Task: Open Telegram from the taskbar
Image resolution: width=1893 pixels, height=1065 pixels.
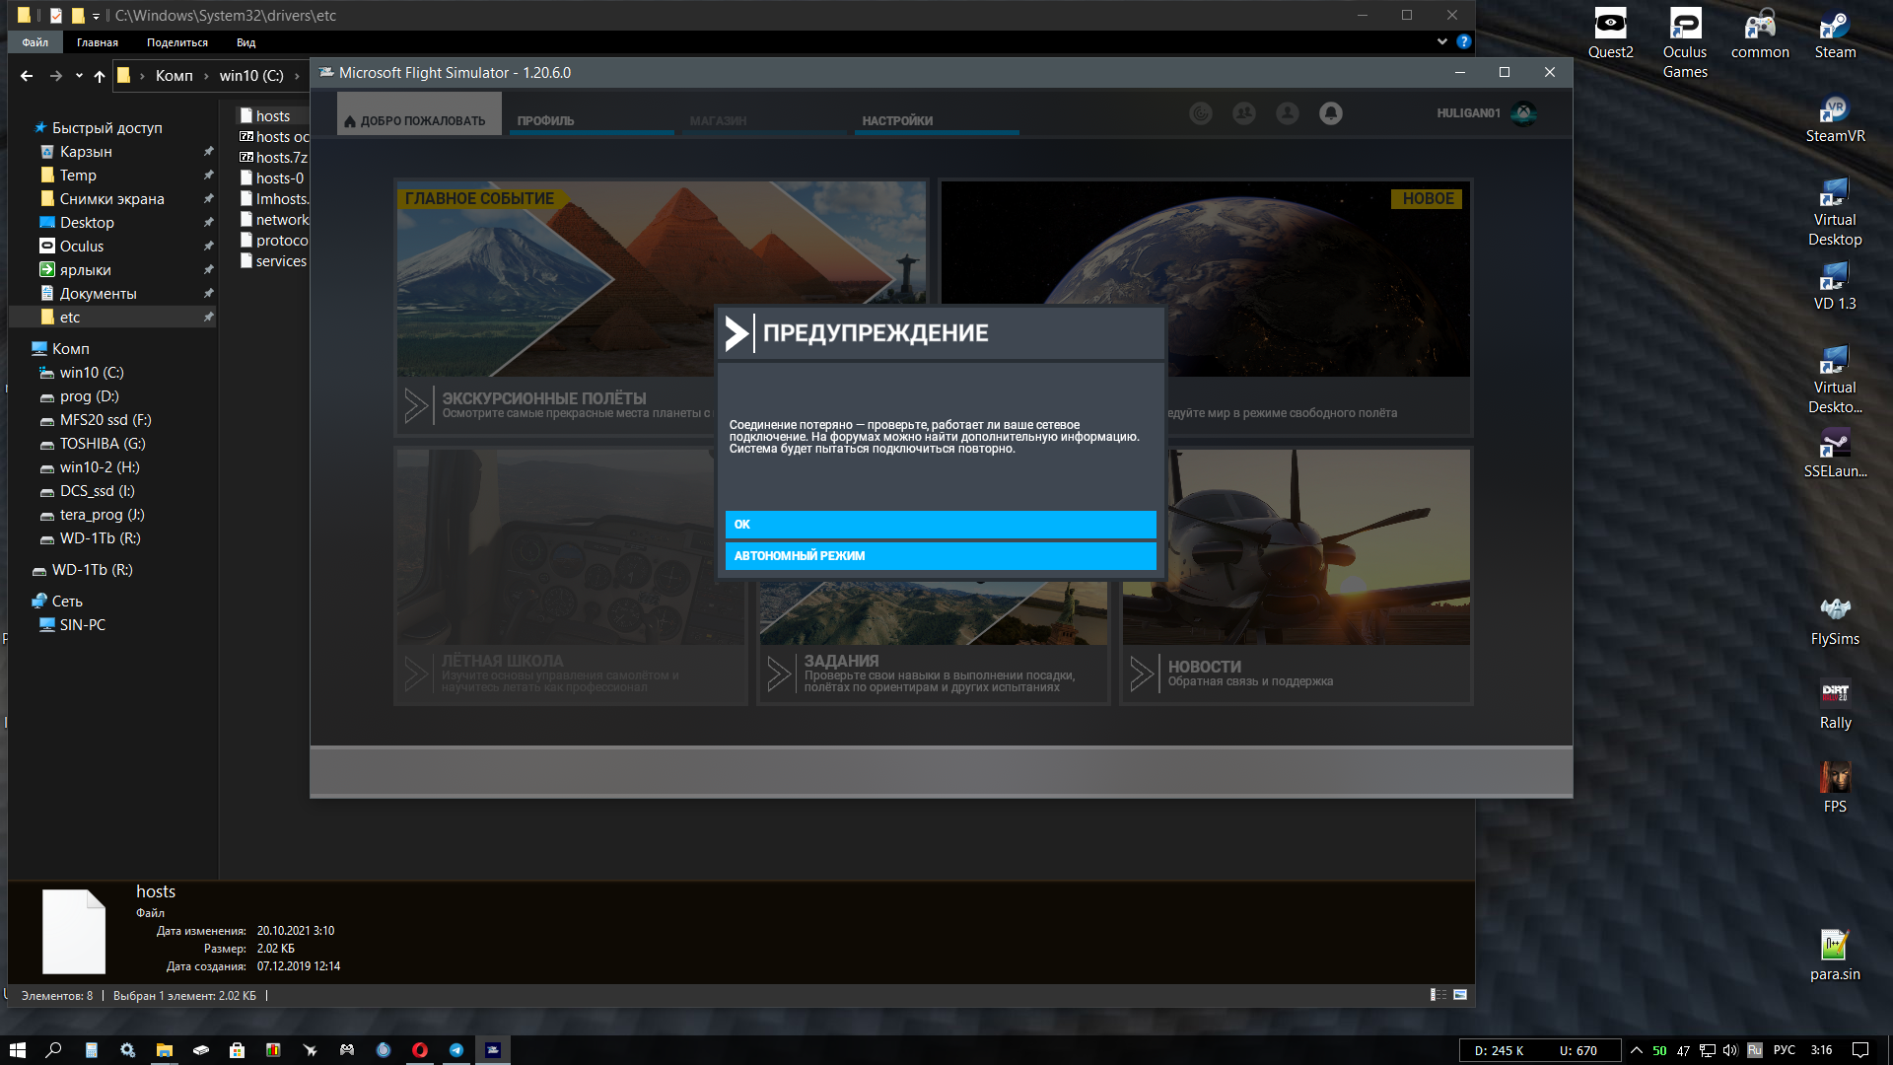Action: [x=456, y=1050]
